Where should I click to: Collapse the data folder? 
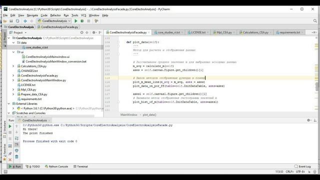coord(13,42)
